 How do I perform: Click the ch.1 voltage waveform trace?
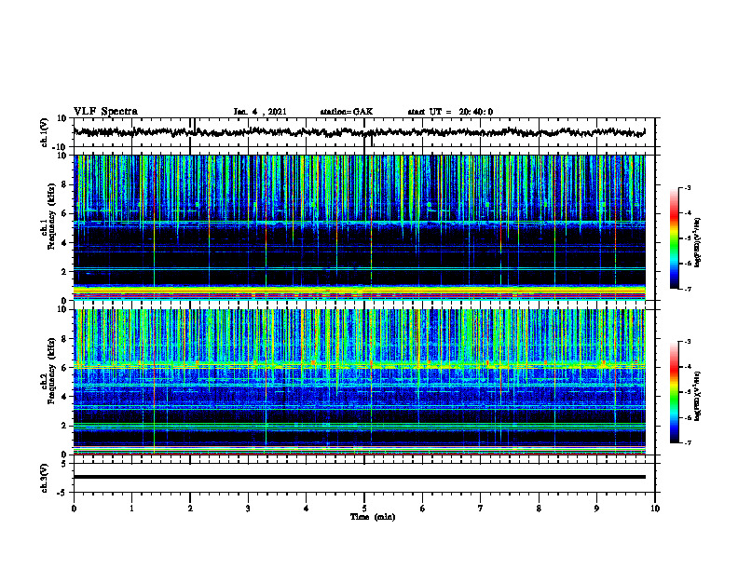point(359,132)
